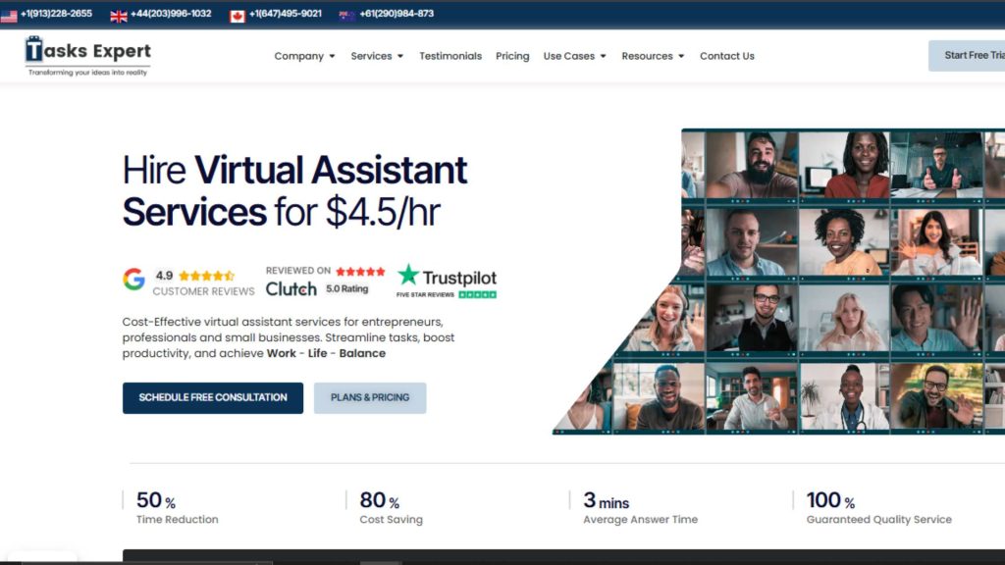Open the Clutch 5.0 rating badge
This screenshot has height=565, width=1005.
[325, 281]
